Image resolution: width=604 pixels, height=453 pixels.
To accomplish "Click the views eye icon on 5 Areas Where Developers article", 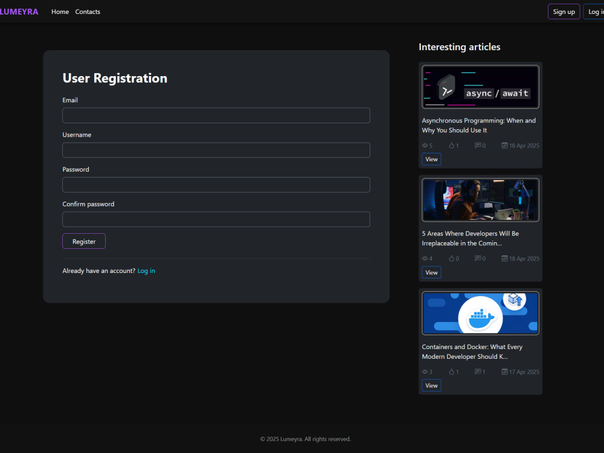I will [x=425, y=259].
